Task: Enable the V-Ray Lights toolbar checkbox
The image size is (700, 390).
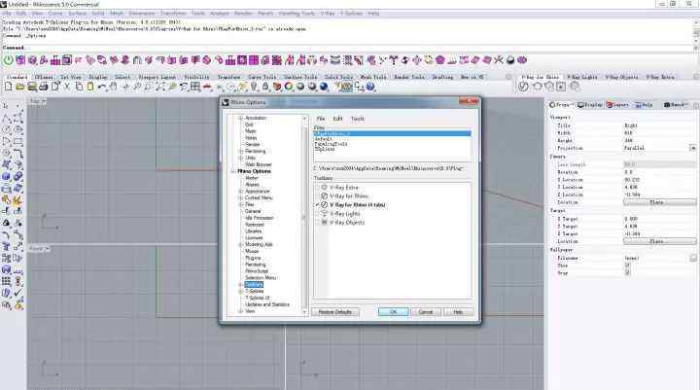Action: point(318,214)
